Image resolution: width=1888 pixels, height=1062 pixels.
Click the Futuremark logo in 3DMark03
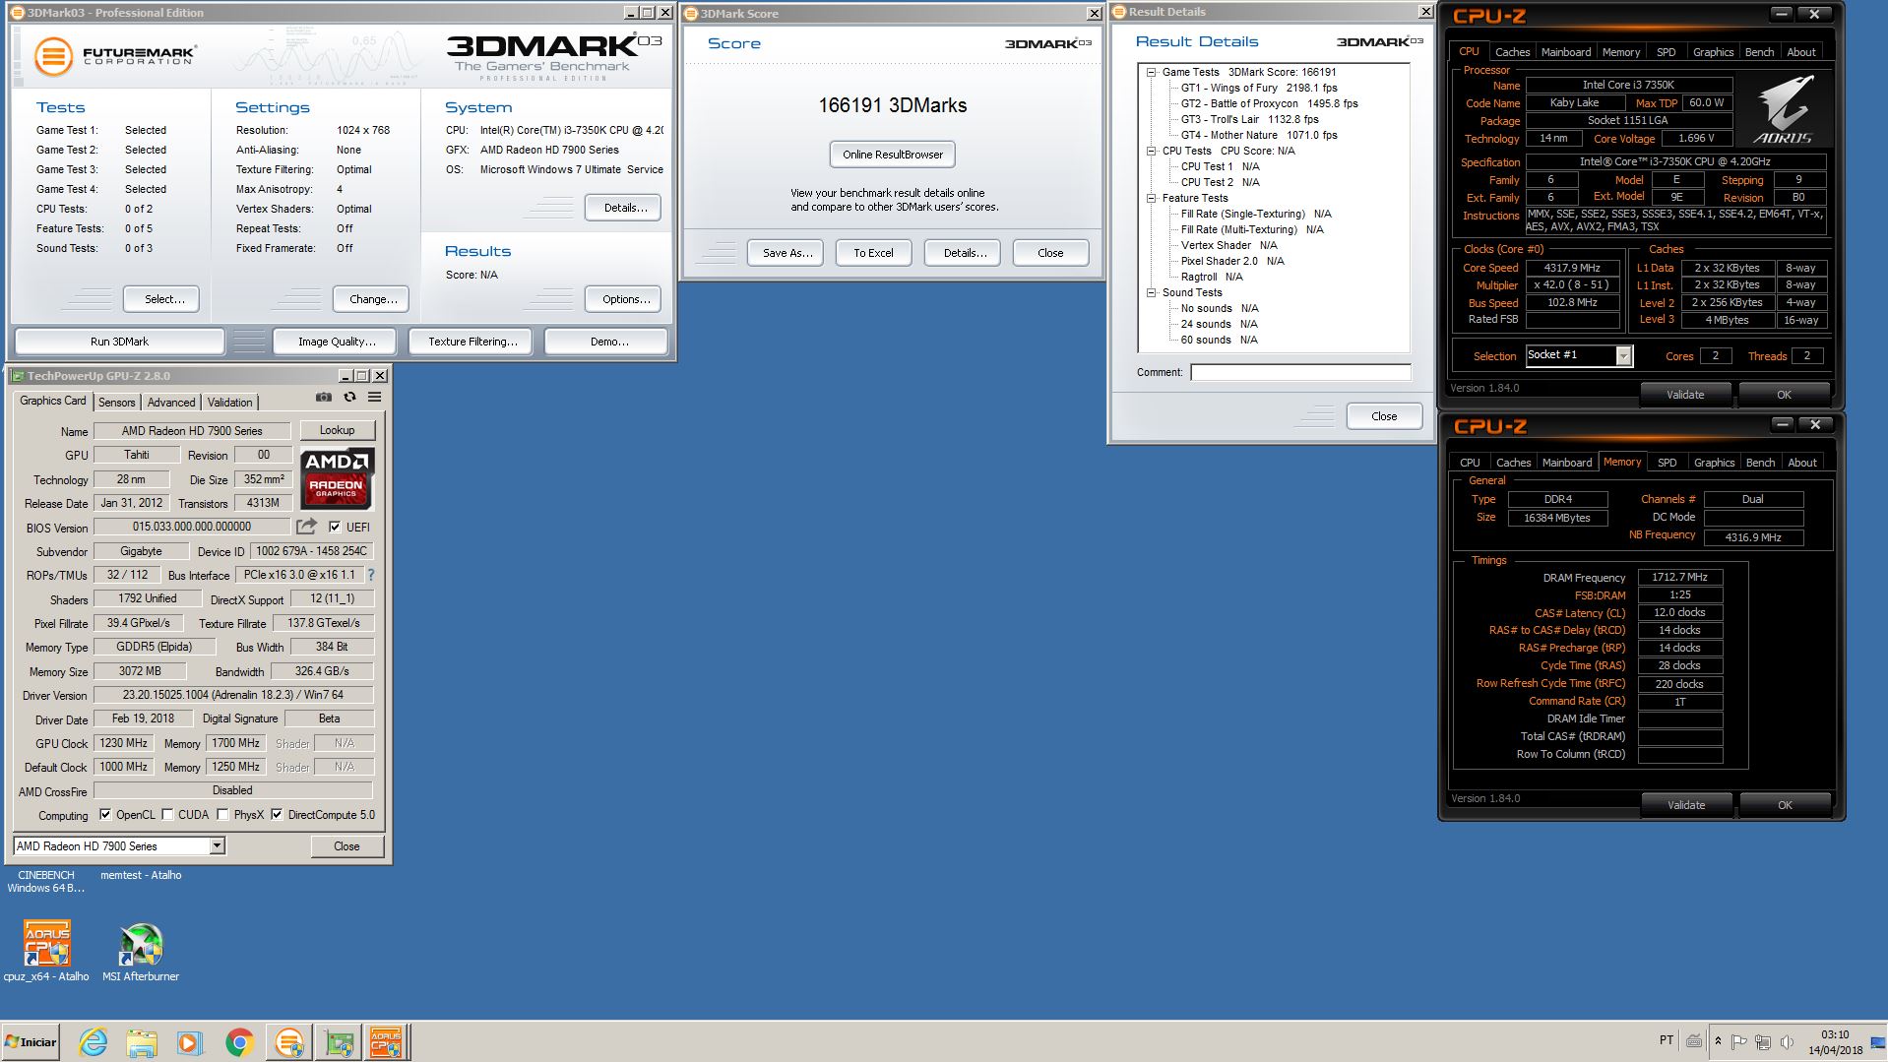pyautogui.click(x=116, y=56)
